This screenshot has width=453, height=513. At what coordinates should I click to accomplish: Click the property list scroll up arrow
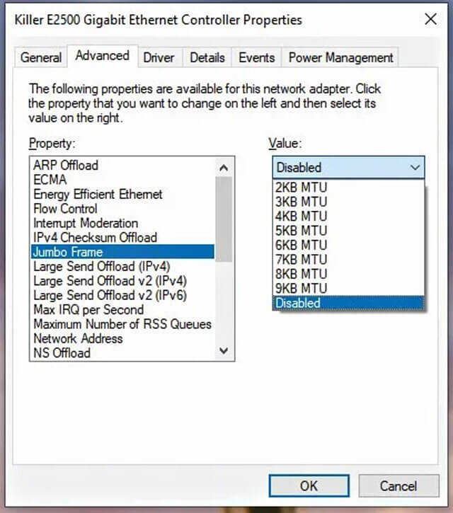click(x=224, y=168)
